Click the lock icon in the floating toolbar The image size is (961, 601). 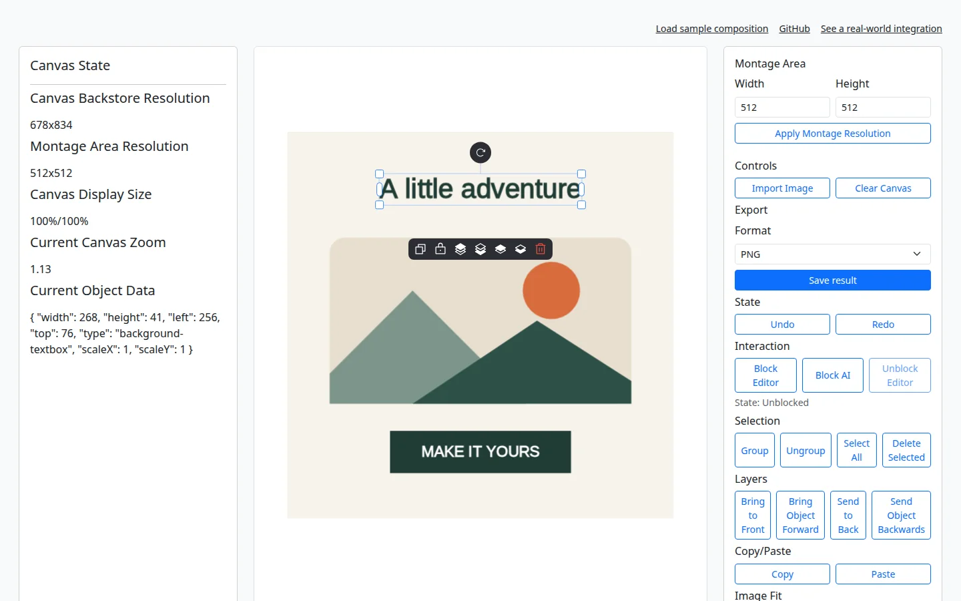(x=440, y=249)
